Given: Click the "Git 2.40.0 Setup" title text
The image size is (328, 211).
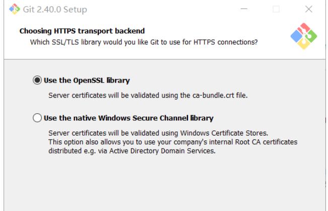Looking at the screenshot, I should point(55,10).
